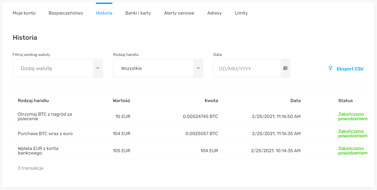Open the Wszystkie trade type combo box
Image resolution: width=377 pixels, height=190 pixels.
click(158, 68)
